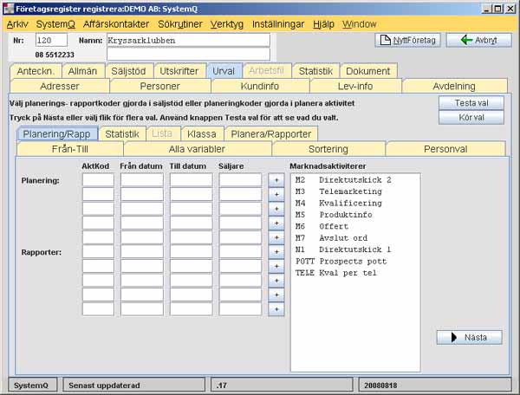
Task: Click the empty second name field
Action: pos(188,55)
